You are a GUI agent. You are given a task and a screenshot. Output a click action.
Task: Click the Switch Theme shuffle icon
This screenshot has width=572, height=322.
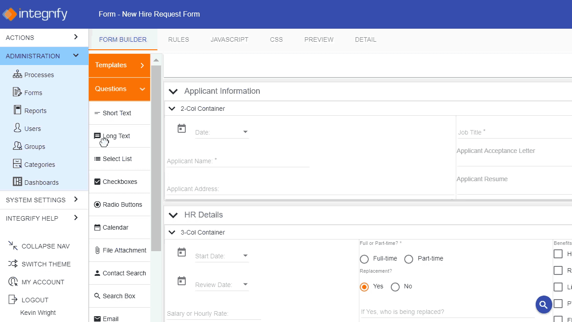13,264
